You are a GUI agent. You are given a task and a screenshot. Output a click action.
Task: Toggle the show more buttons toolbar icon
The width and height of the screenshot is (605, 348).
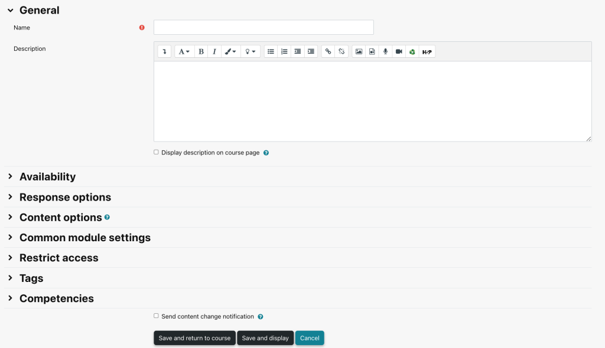(164, 52)
